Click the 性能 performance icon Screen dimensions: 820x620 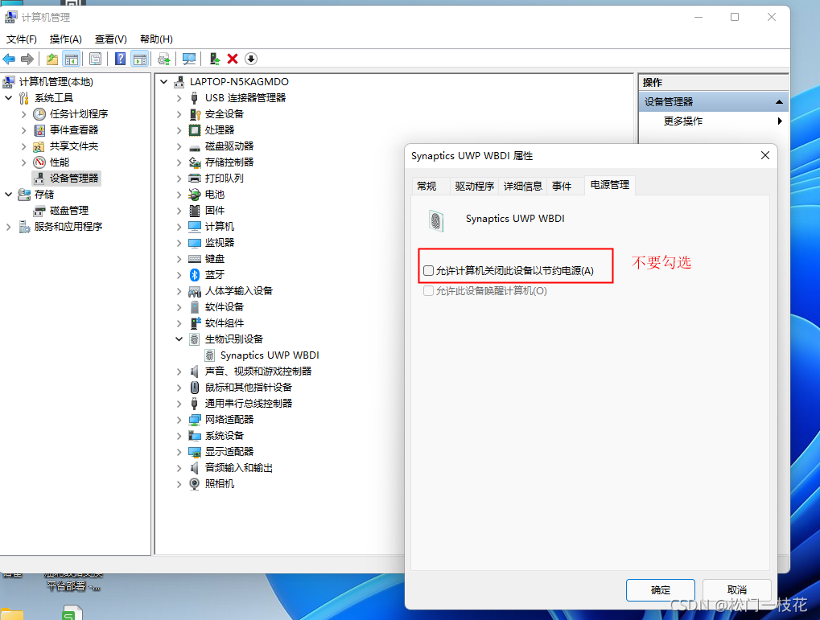click(x=39, y=162)
